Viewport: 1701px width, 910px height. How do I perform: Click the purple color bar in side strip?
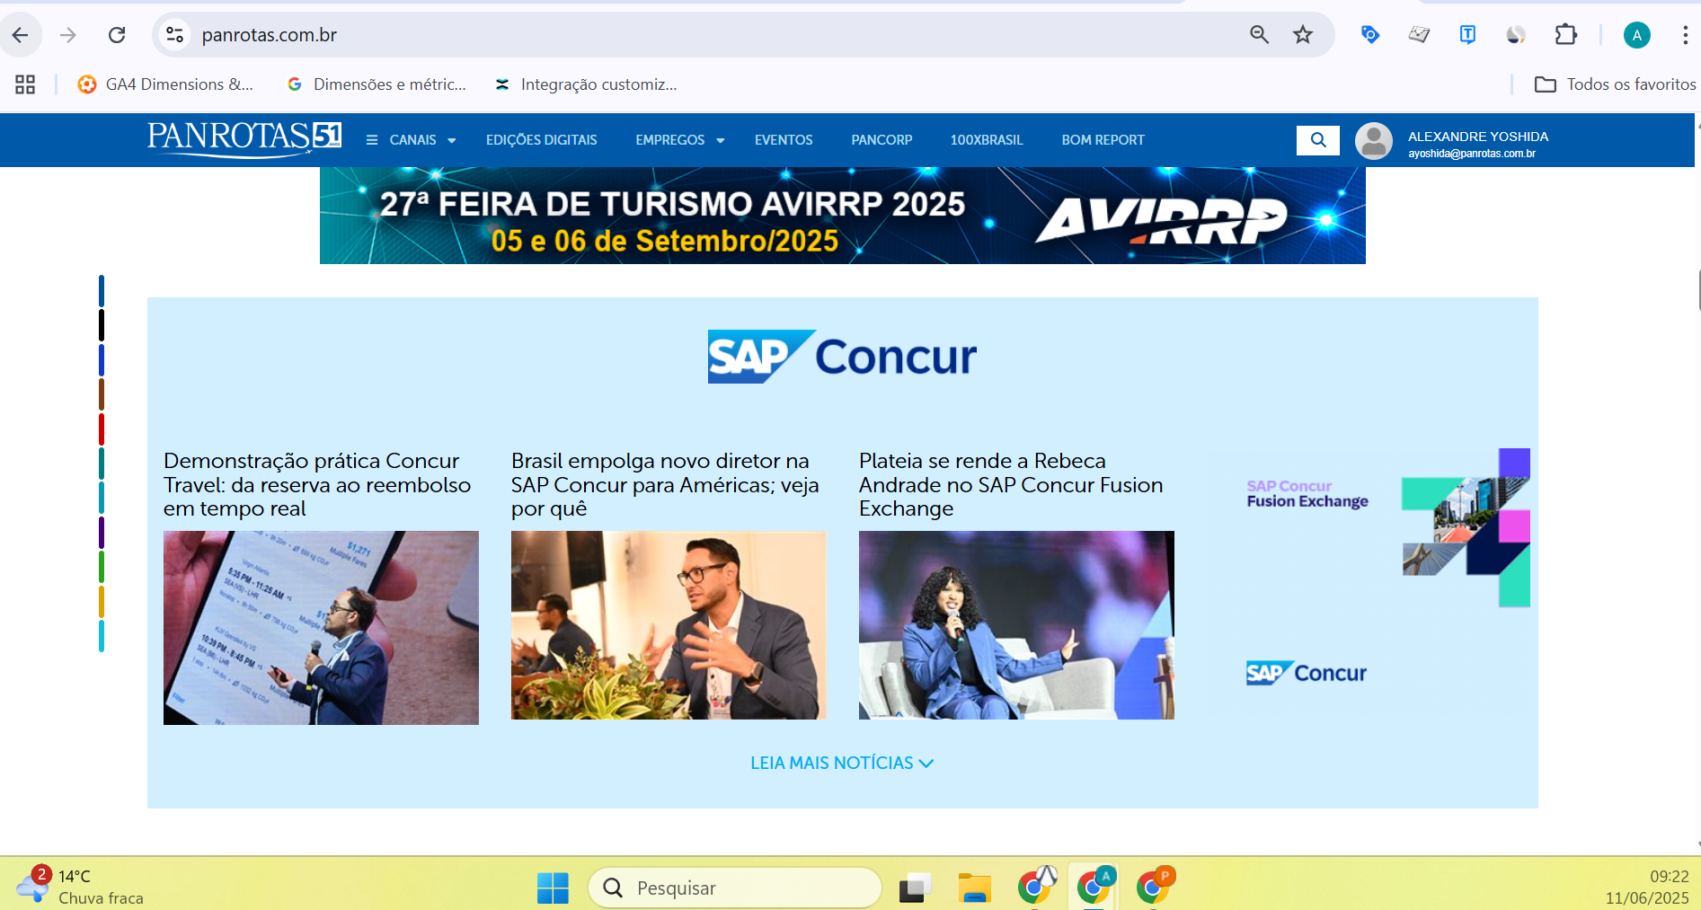coord(102,533)
